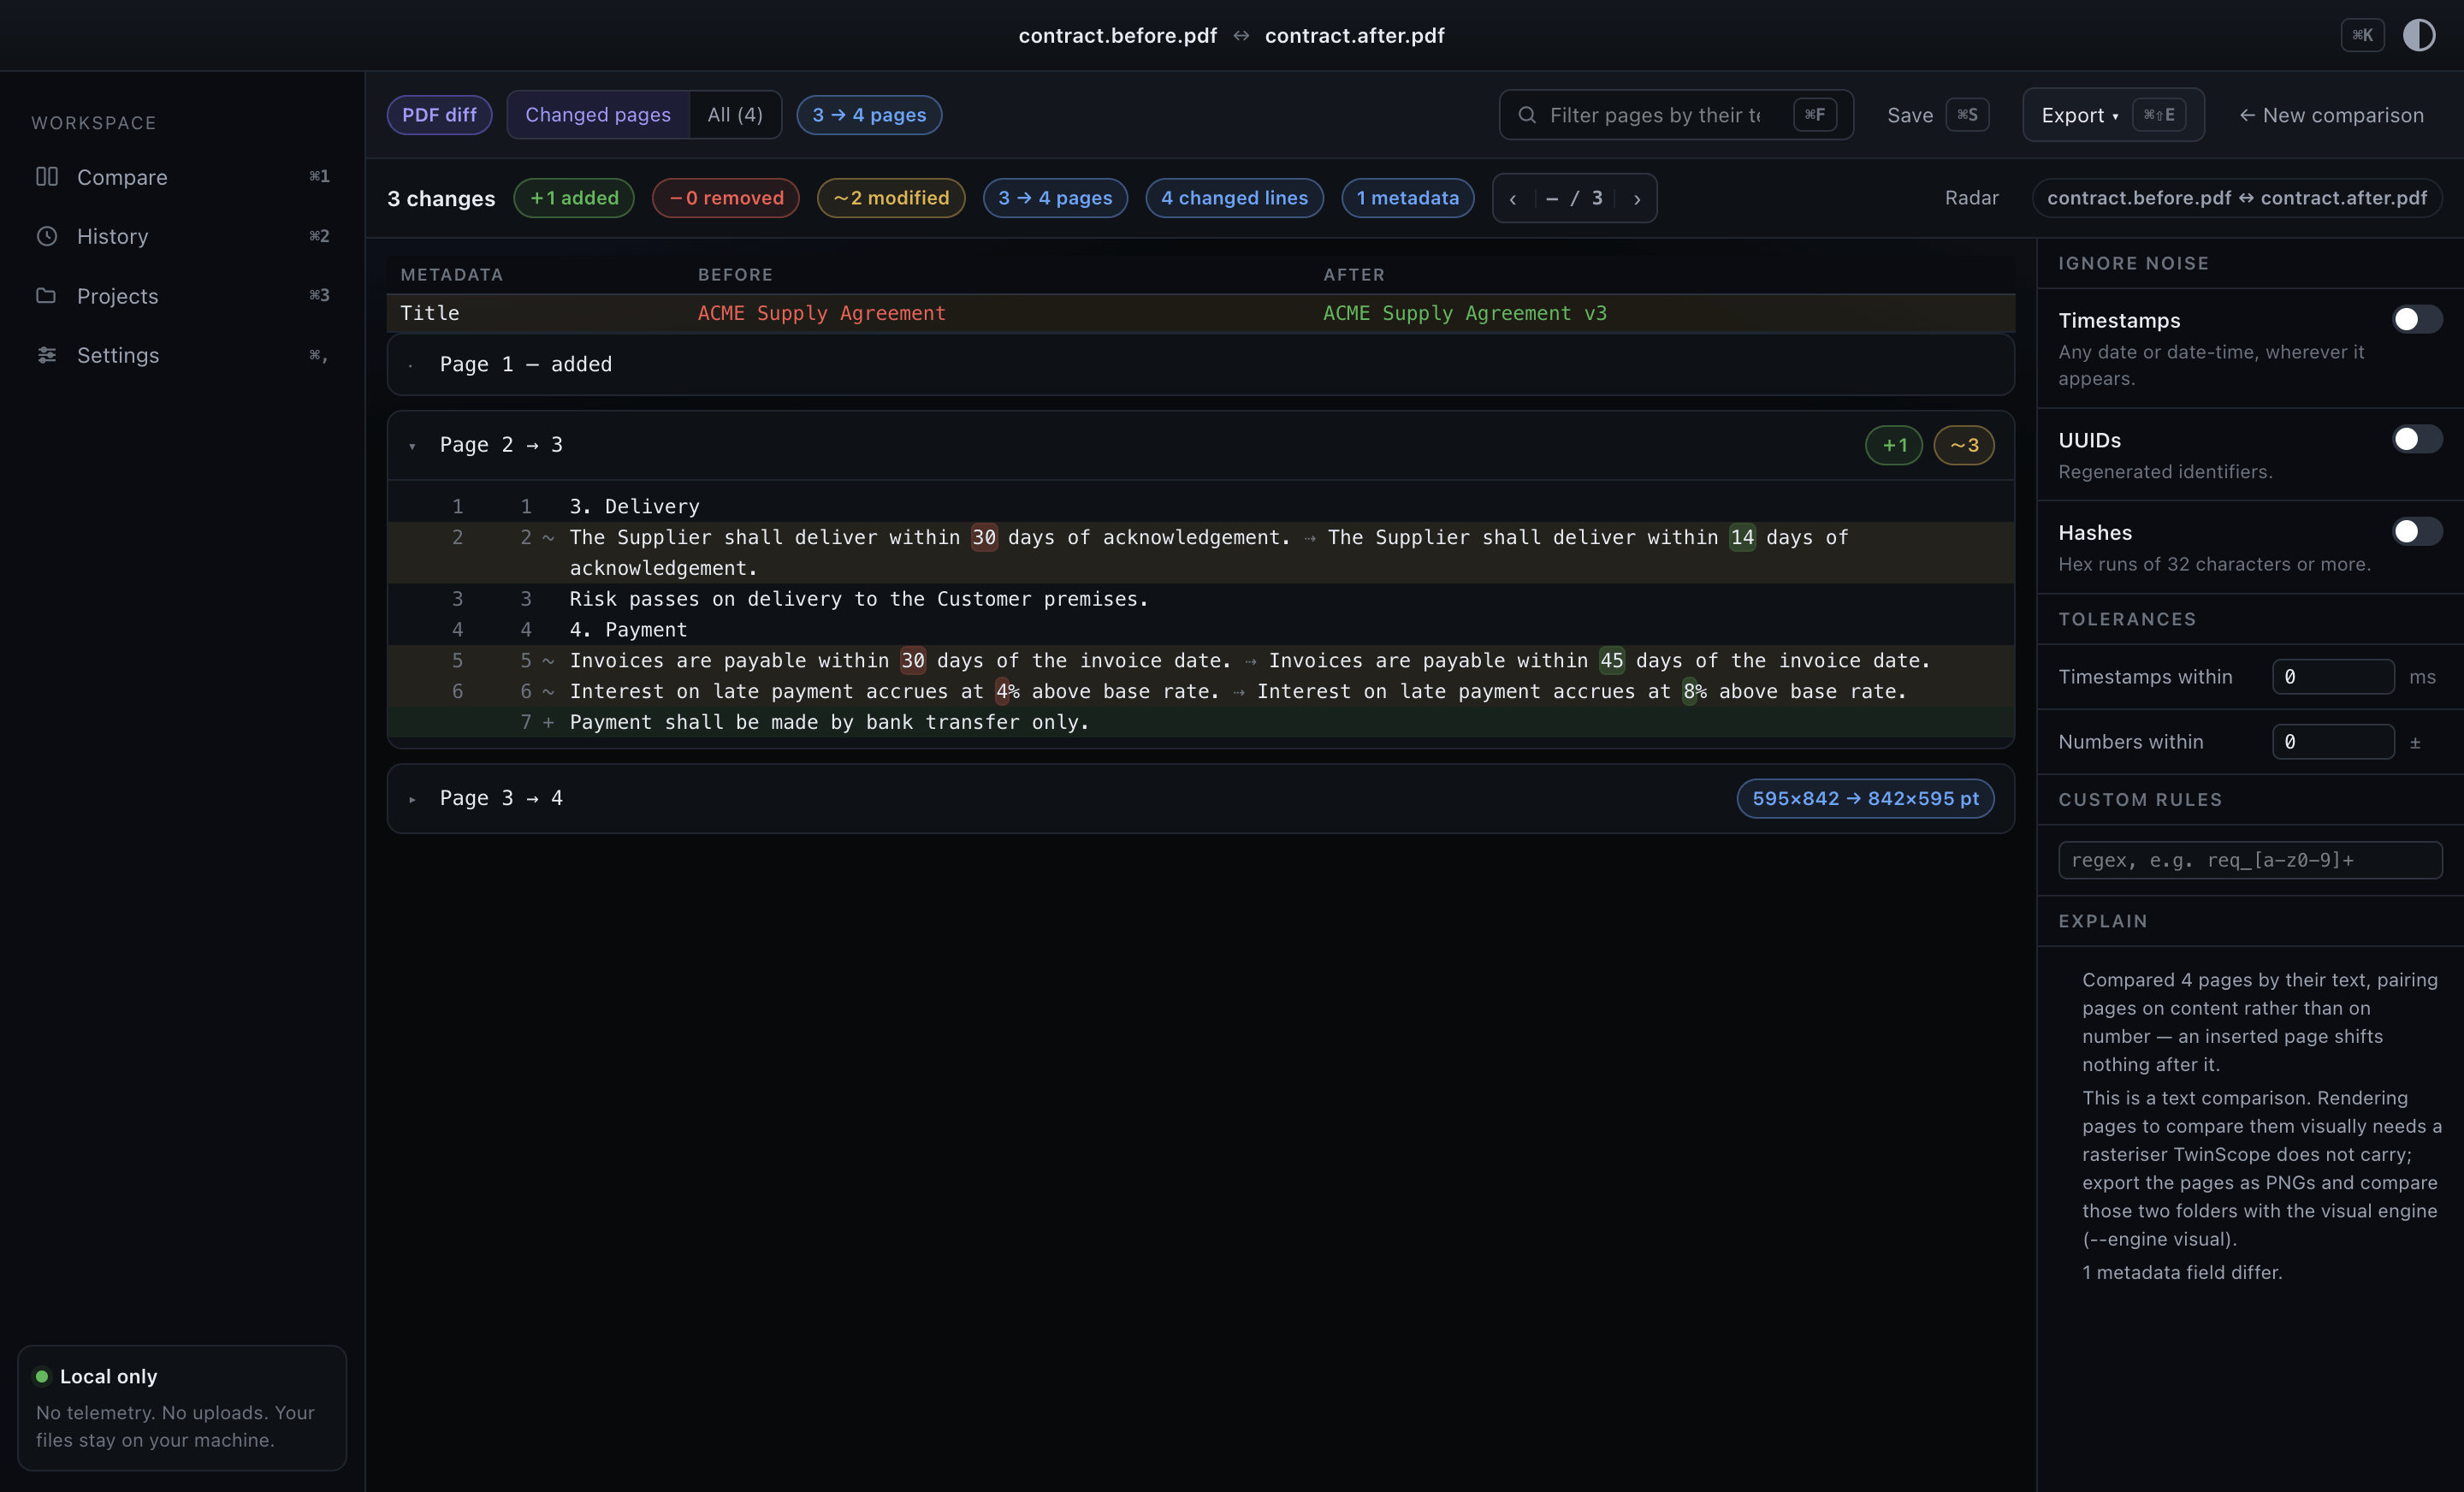The image size is (2464, 1492).
Task: Switch to the Changed pages tab
Action: tap(598, 115)
